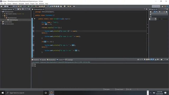Toggle Word Wrap in Console toolbar

point(149,59)
